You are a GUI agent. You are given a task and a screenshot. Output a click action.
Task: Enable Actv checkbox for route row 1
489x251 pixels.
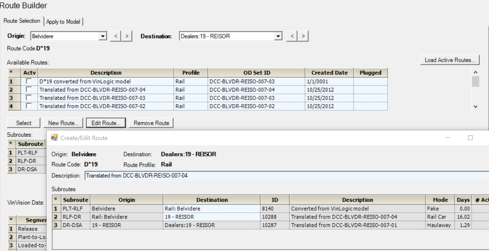click(x=29, y=81)
